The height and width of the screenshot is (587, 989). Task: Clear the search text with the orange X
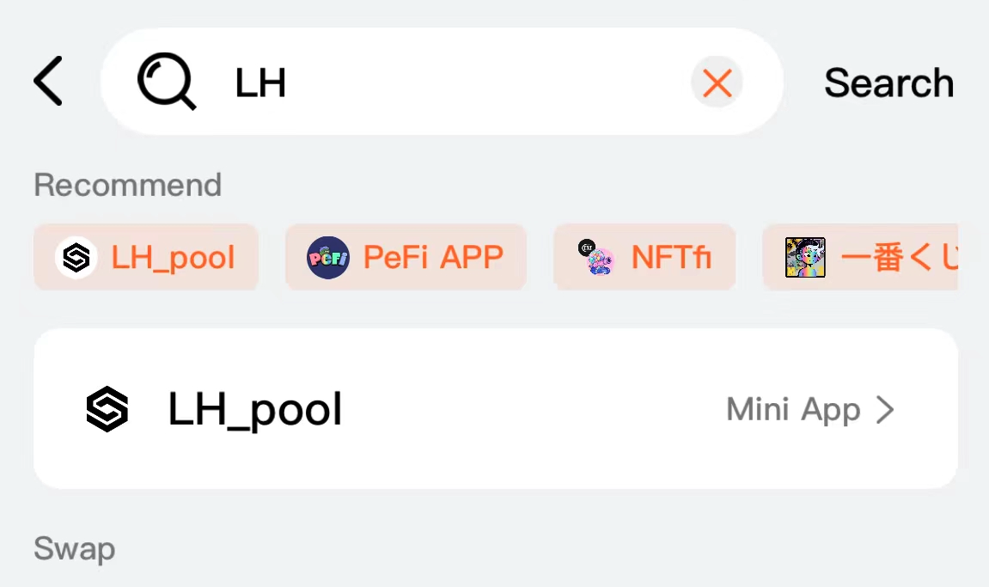tap(717, 82)
